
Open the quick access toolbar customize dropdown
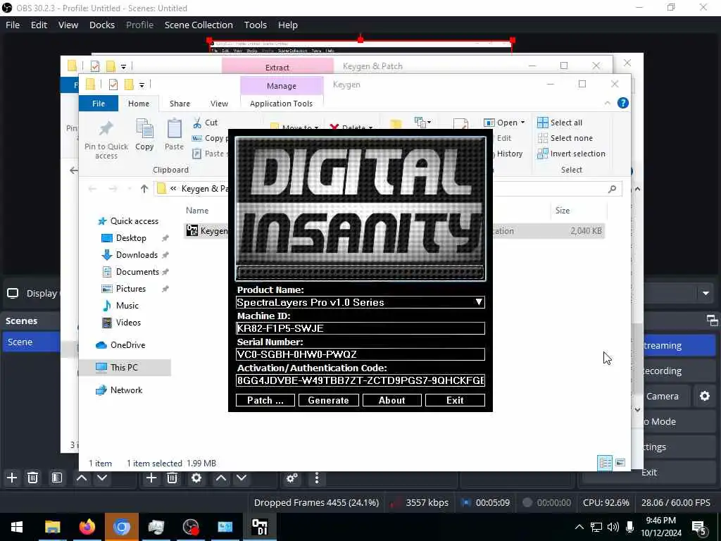142,85
